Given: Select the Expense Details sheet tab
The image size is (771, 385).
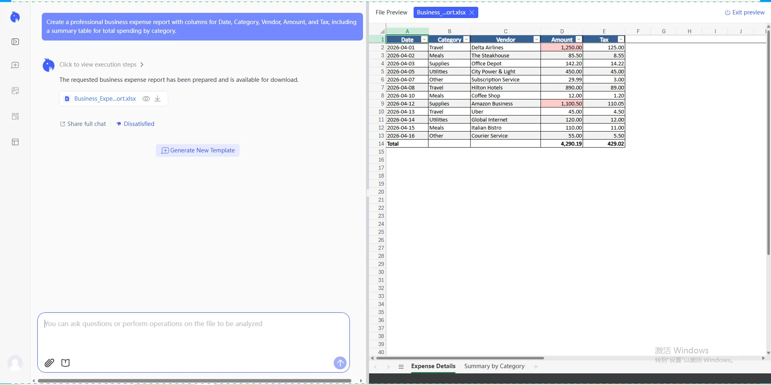Looking at the screenshot, I should [433, 366].
